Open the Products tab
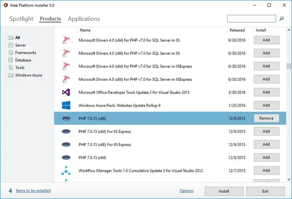This screenshot has width=292, height=199. coord(50,19)
